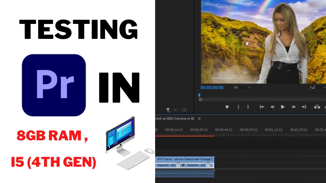This screenshot has width=326, height=183.
Task: Click timeline ruler at 00:00:59:22
Action: (249, 130)
